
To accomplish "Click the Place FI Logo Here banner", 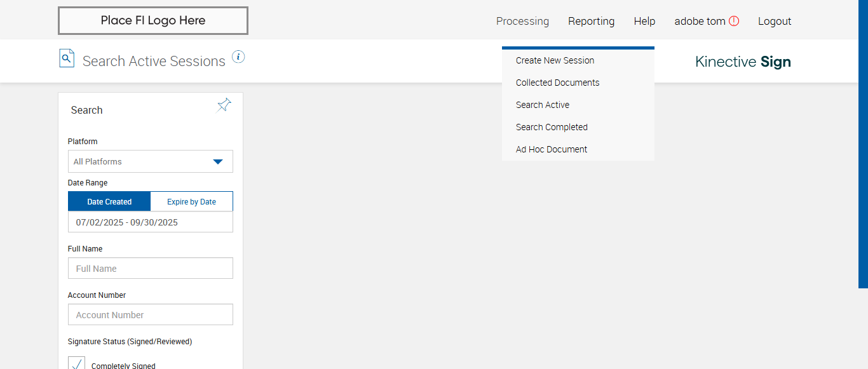I will click(153, 20).
